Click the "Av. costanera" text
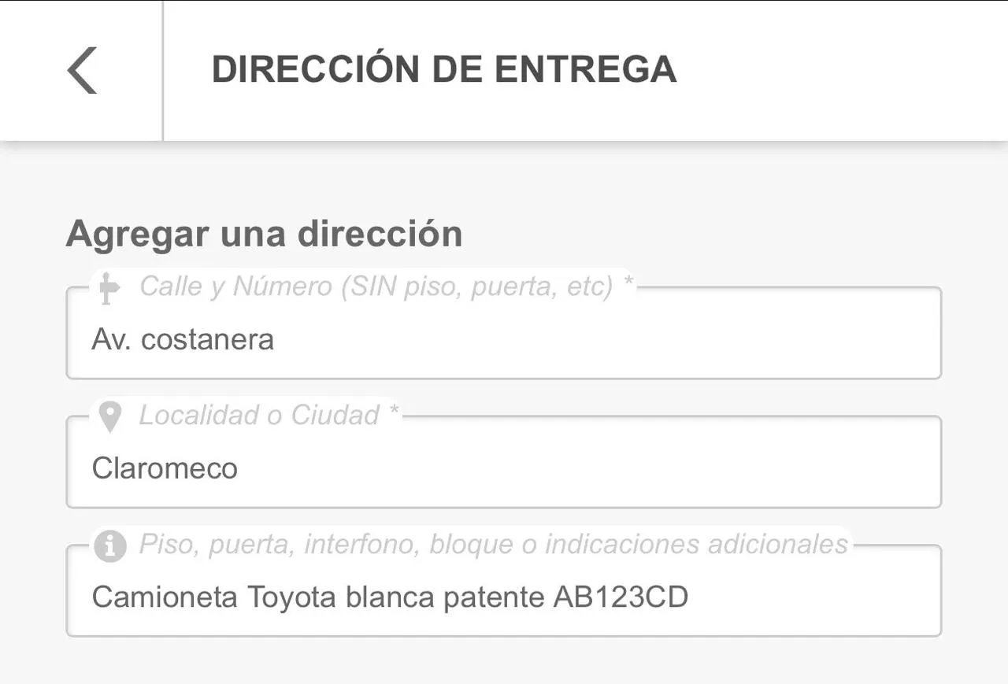The image size is (1008, 684). (x=183, y=340)
